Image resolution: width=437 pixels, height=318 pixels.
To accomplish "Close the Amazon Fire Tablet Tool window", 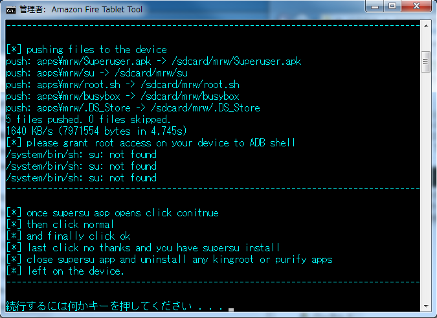I will coord(416,6).
